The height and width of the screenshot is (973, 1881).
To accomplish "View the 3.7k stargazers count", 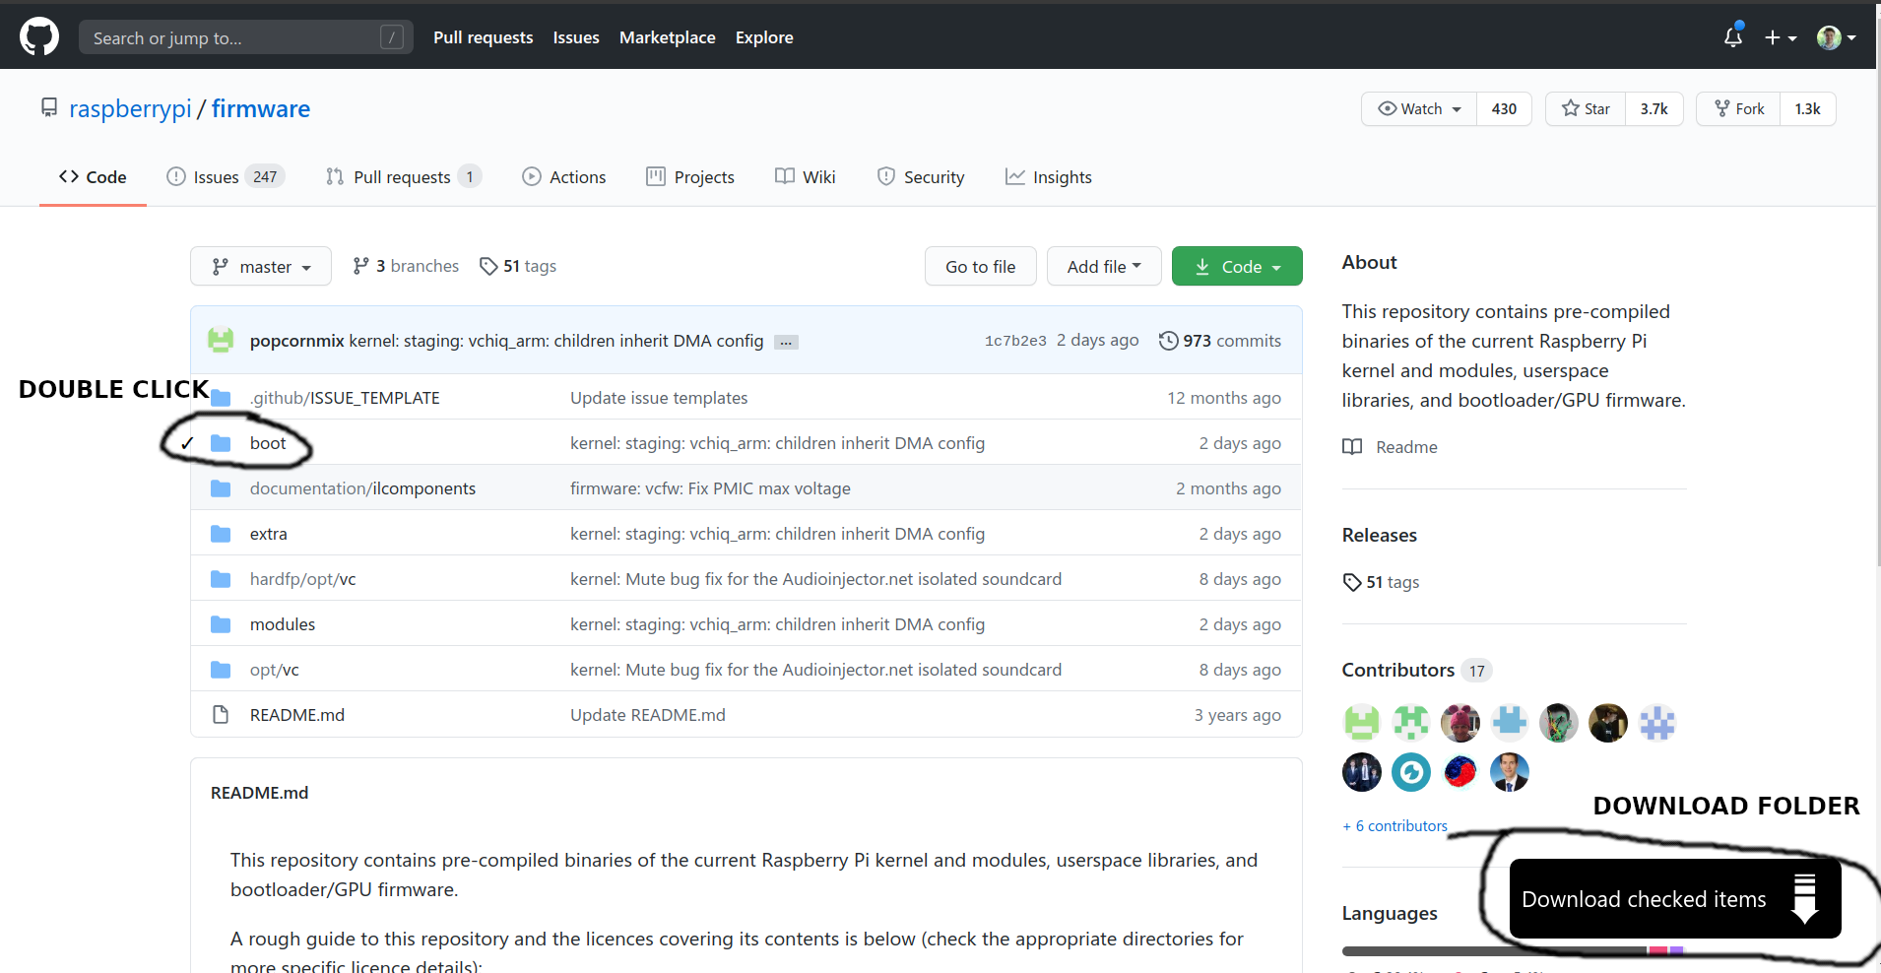I will (1654, 108).
